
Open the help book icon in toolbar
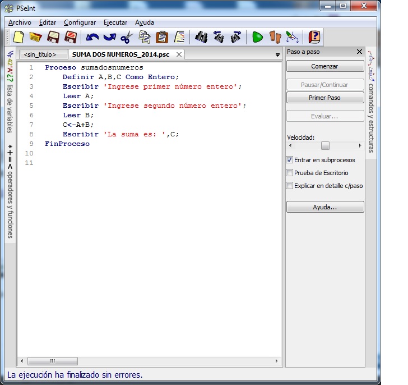(314, 38)
